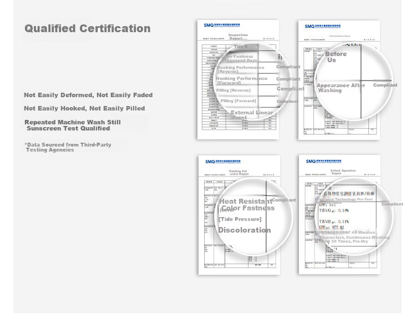This screenshot has height=317, width=416.
Task: Click the 'UPF' value line in UV report
Action: [x=331, y=228]
